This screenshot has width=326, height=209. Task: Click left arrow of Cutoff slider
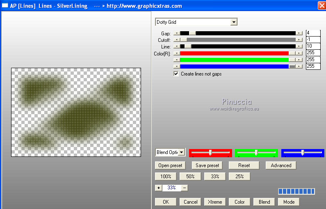click(x=177, y=40)
